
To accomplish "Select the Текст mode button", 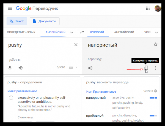I will 17,21.
